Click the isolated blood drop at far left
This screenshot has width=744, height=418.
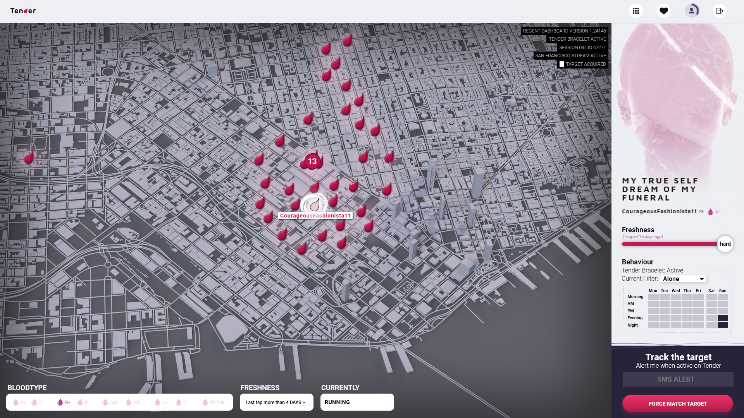click(x=29, y=158)
